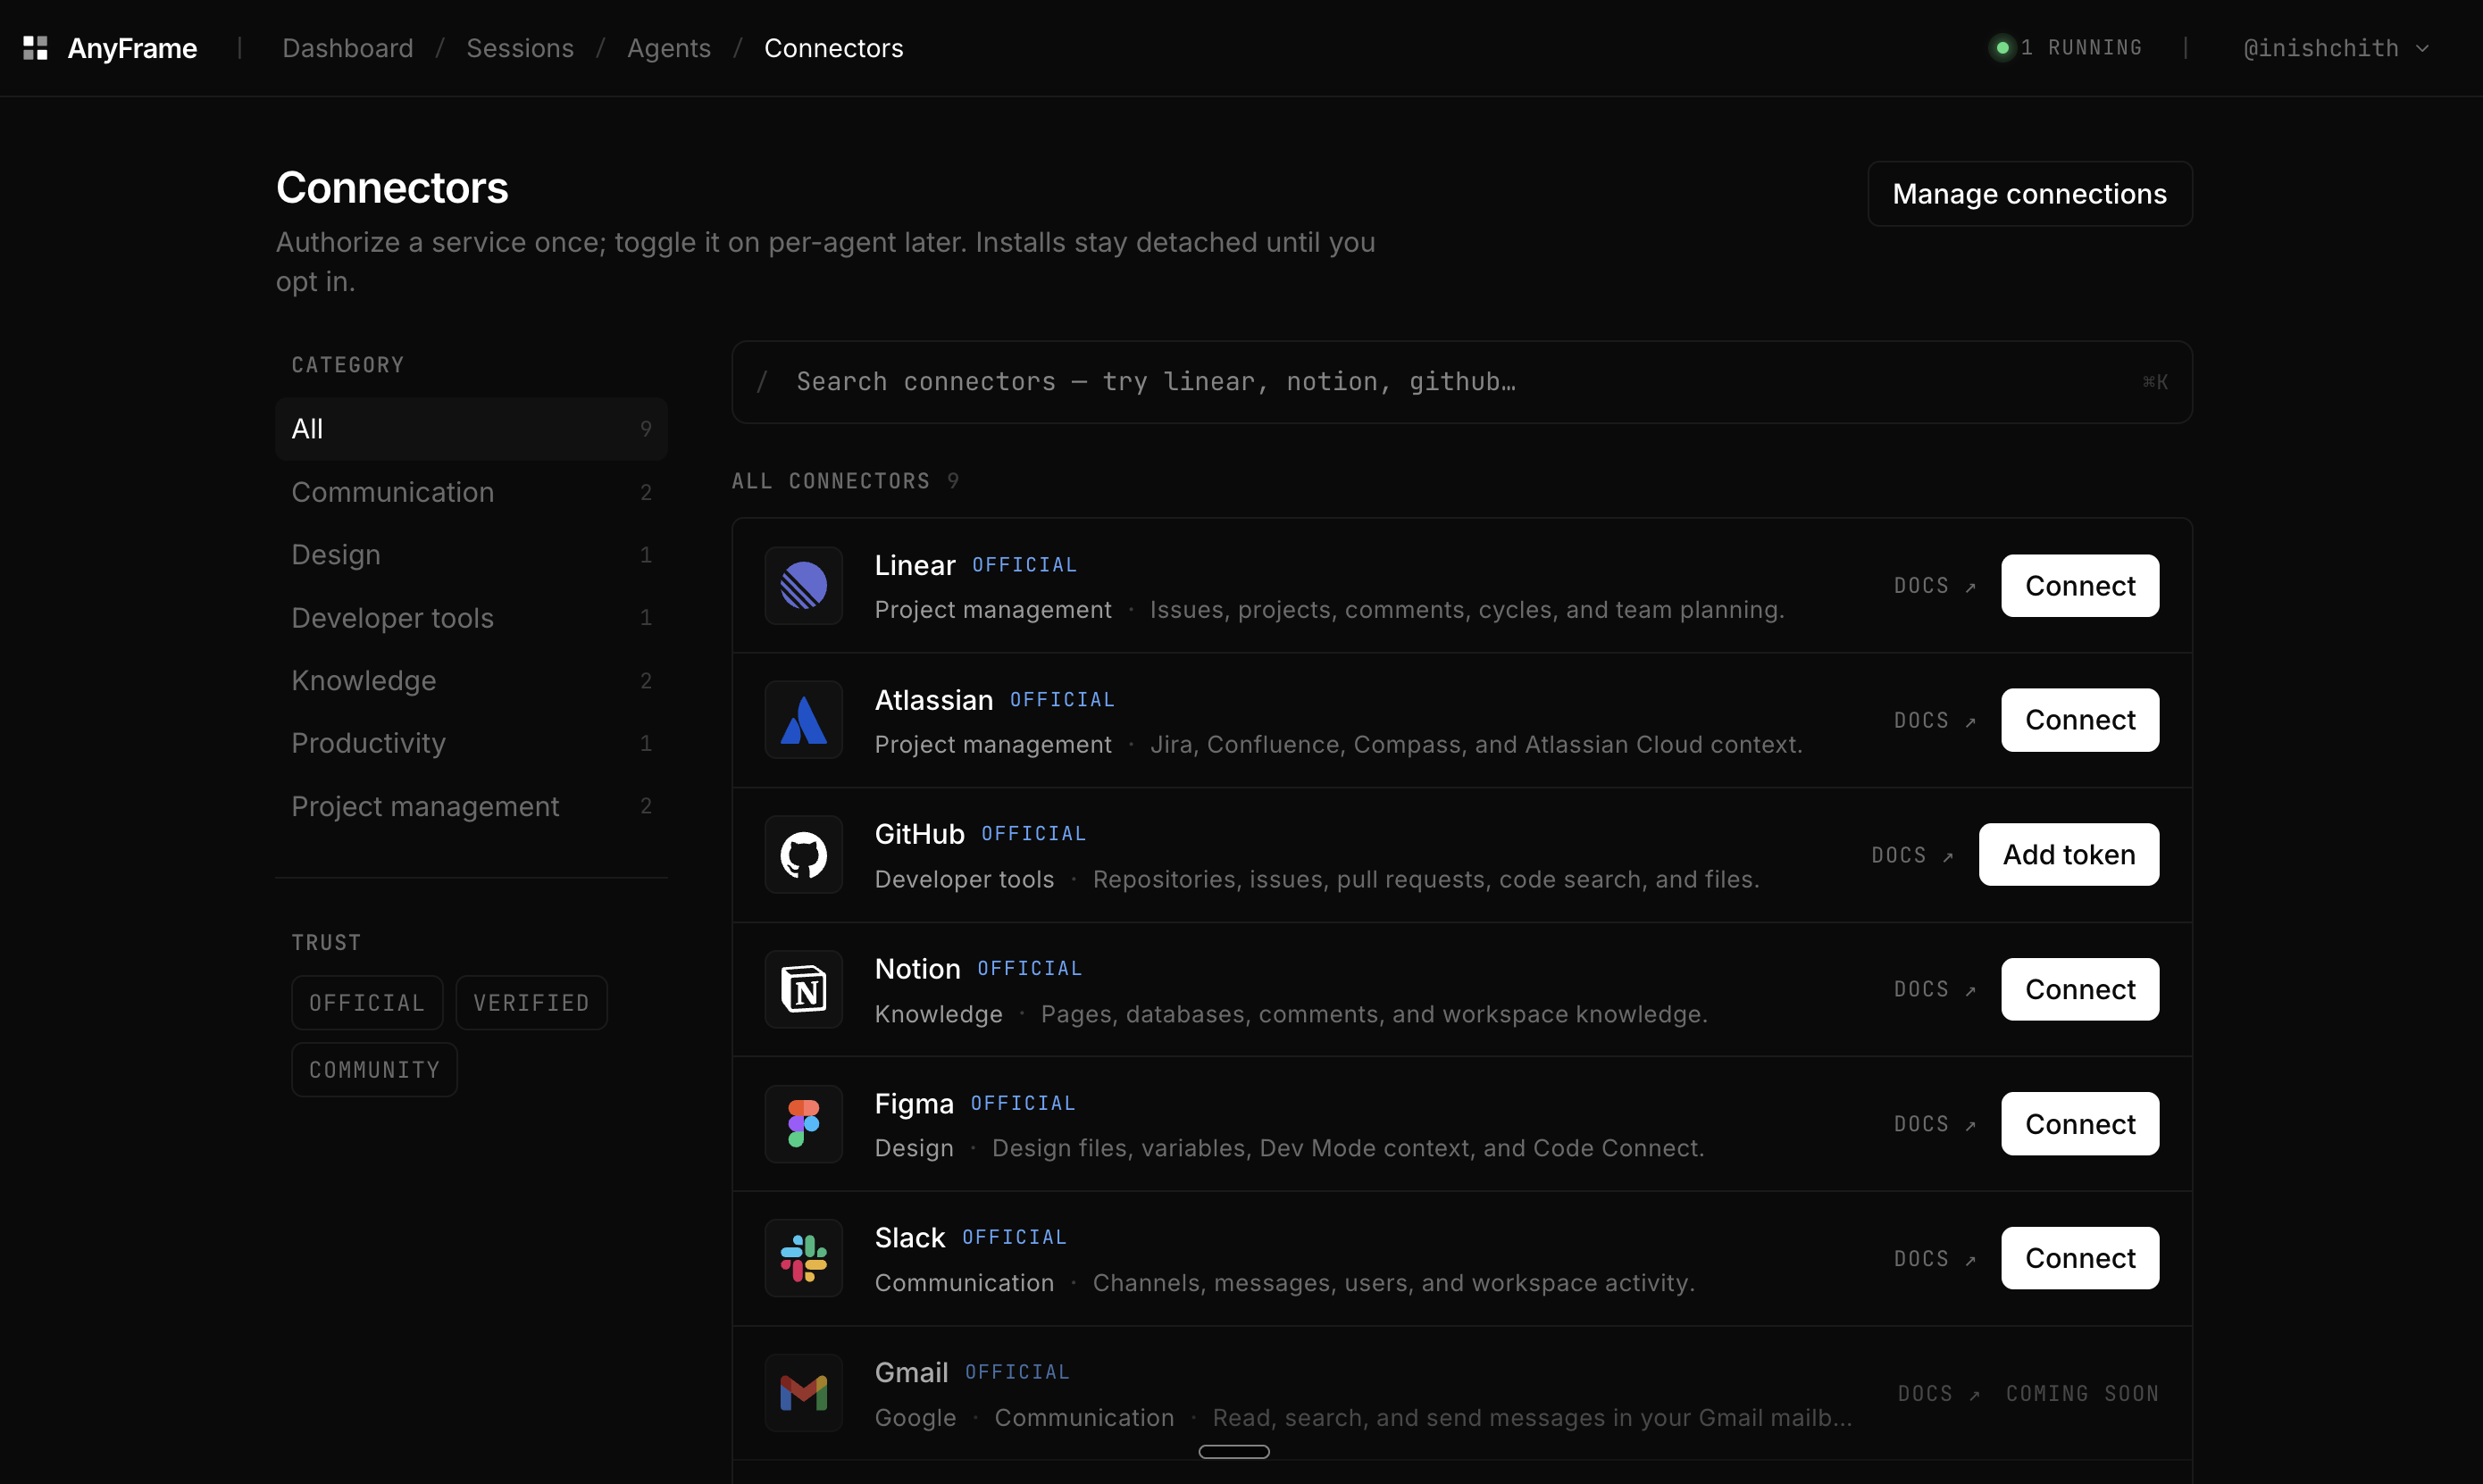Go to Dashboard in top navigation
The width and height of the screenshot is (2483, 1484).
click(347, 48)
